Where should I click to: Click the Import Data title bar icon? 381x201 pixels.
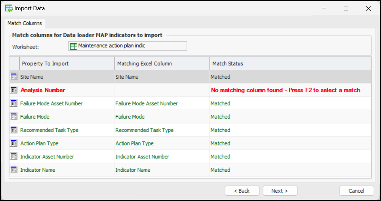(x=9, y=8)
